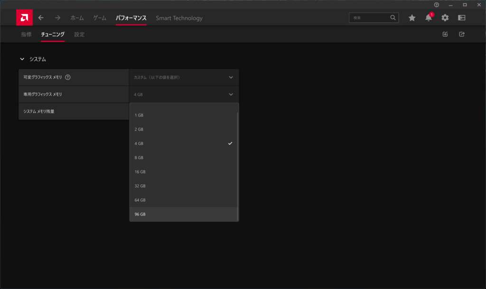Viewport: 486px width, 289px height.
Task: Go back with the left arrow
Action: coord(41,18)
